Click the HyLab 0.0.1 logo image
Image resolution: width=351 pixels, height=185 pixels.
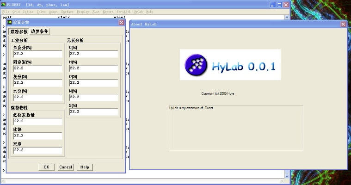[230, 65]
